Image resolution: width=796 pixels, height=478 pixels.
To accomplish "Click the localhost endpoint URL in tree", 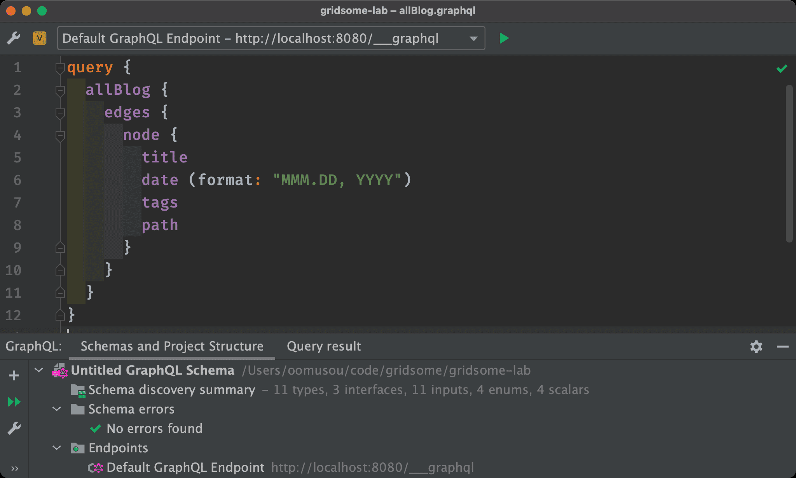I will click(372, 468).
